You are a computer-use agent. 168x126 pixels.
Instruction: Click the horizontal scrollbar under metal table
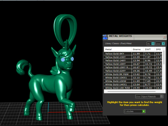[132, 92]
